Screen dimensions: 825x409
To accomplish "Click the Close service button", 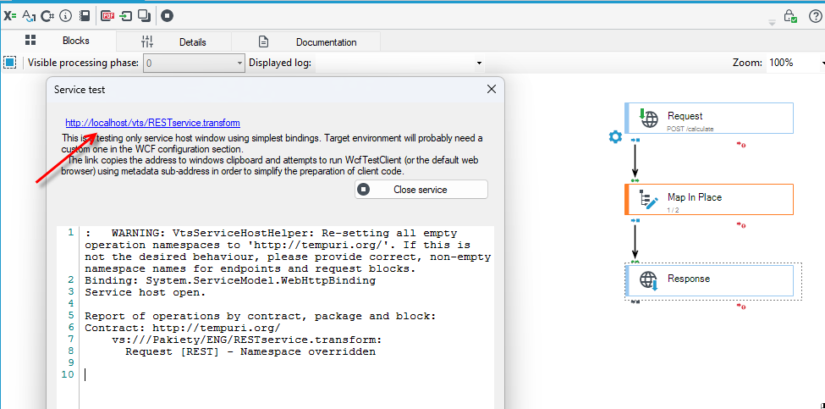I will click(x=421, y=190).
